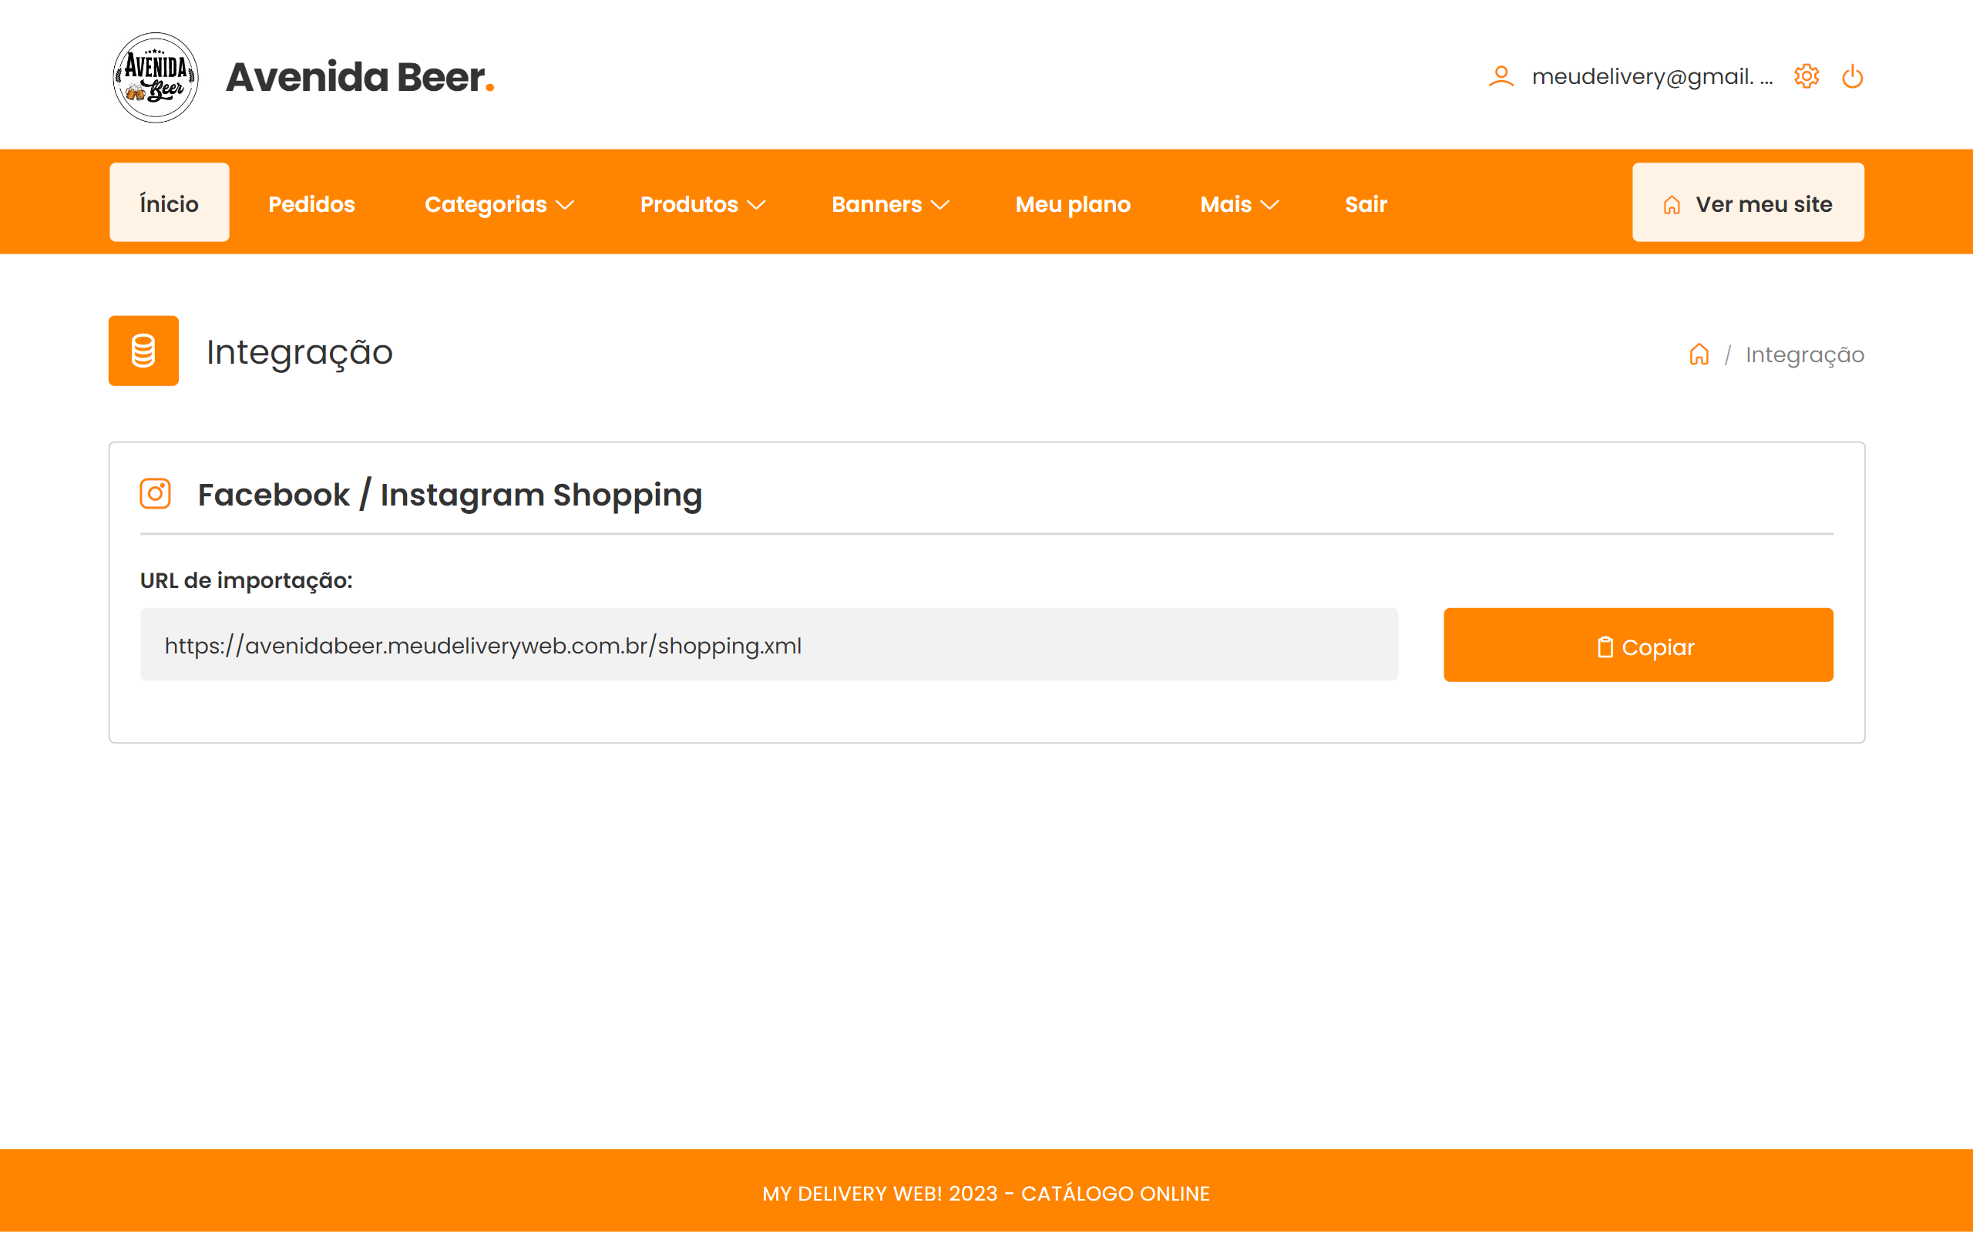Click the home icon in breadcrumb
Image resolution: width=1973 pixels, height=1233 pixels.
point(1699,354)
